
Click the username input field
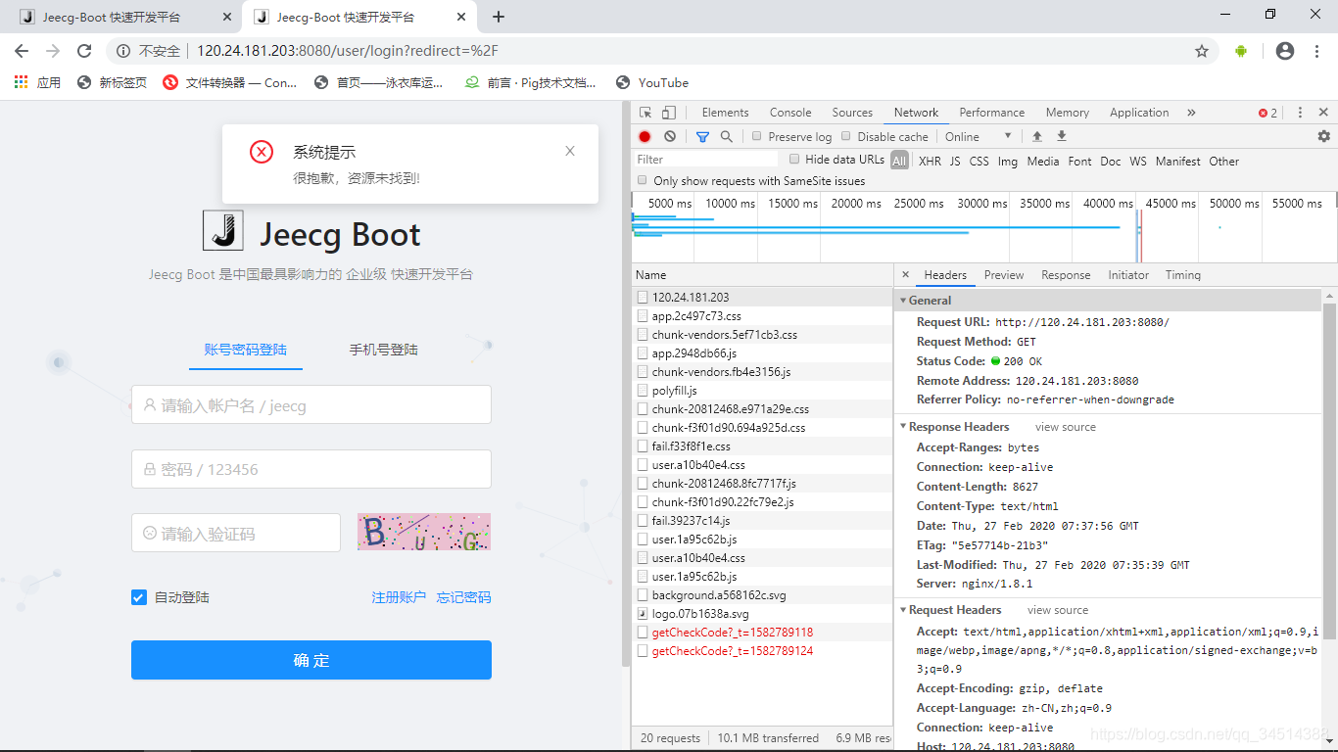click(x=311, y=404)
